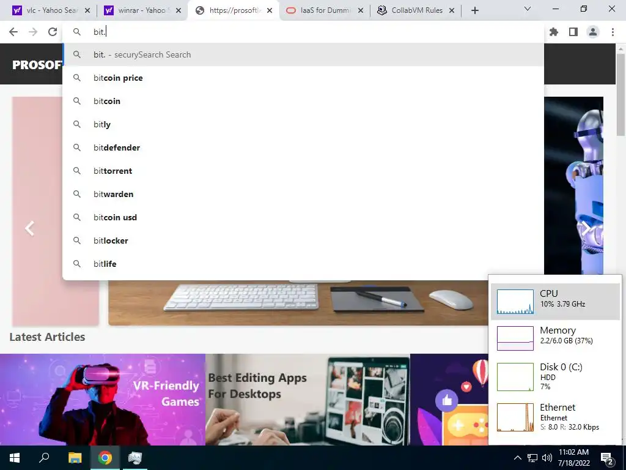Close the vlc - Yahoo Search tab

(x=87, y=11)
